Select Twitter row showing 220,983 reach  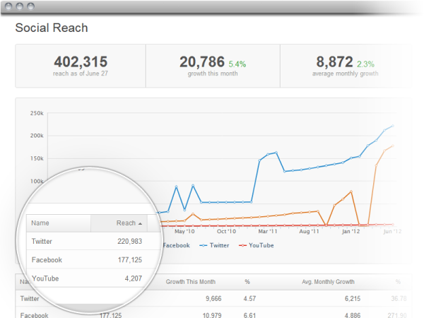click(x=88, y=242)
